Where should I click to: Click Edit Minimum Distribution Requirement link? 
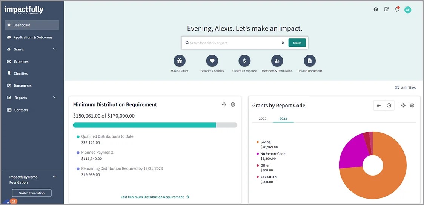[x=155, y=197]
